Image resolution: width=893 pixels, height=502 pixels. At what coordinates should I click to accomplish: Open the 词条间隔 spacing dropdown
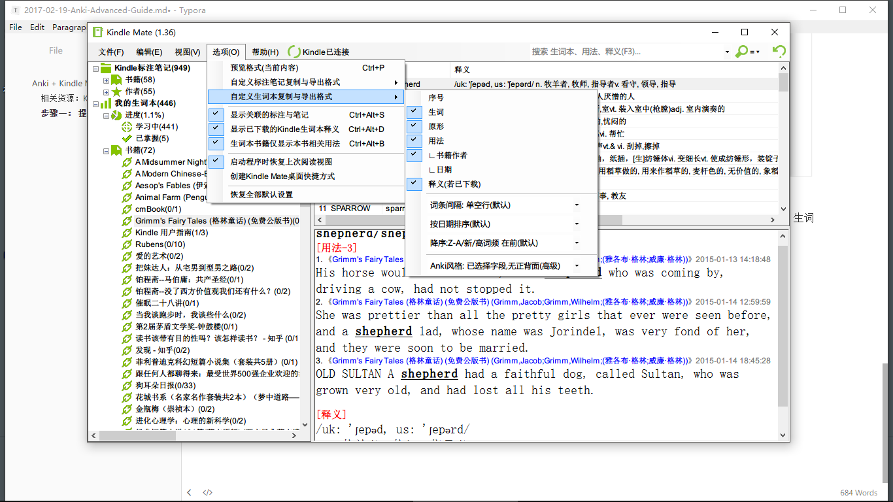pyautogui.click(x=576, y=205)
